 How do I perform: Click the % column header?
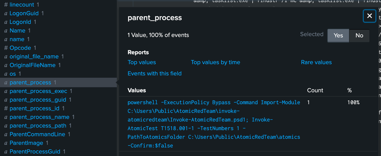pos(350,90)
